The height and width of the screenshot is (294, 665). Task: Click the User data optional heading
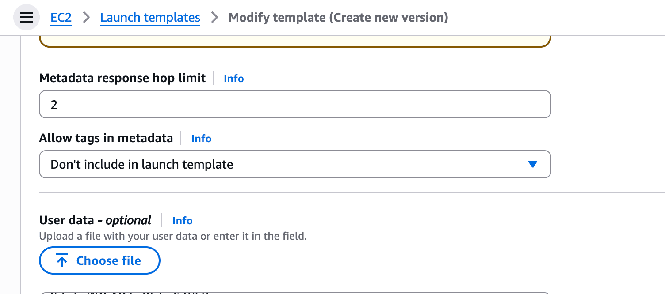coord(95,220)
